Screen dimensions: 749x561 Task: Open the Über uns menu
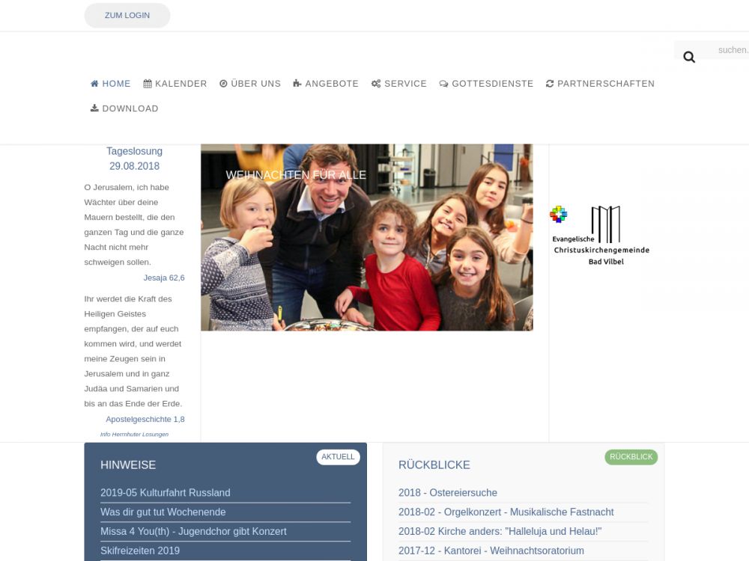[255, 84]
